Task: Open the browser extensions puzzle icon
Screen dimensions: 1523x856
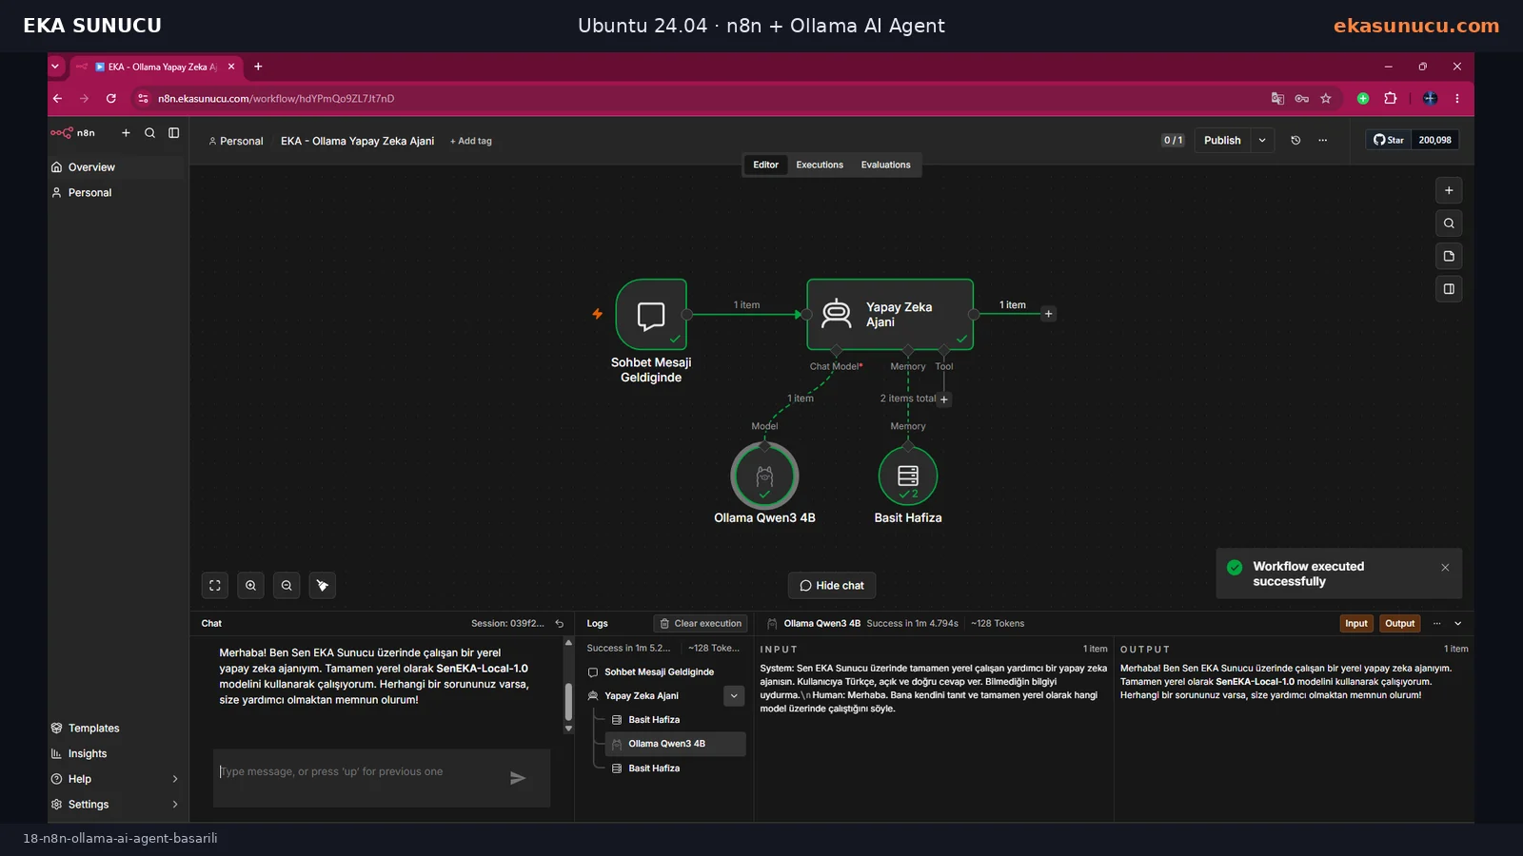Action: click(1390, 98)
